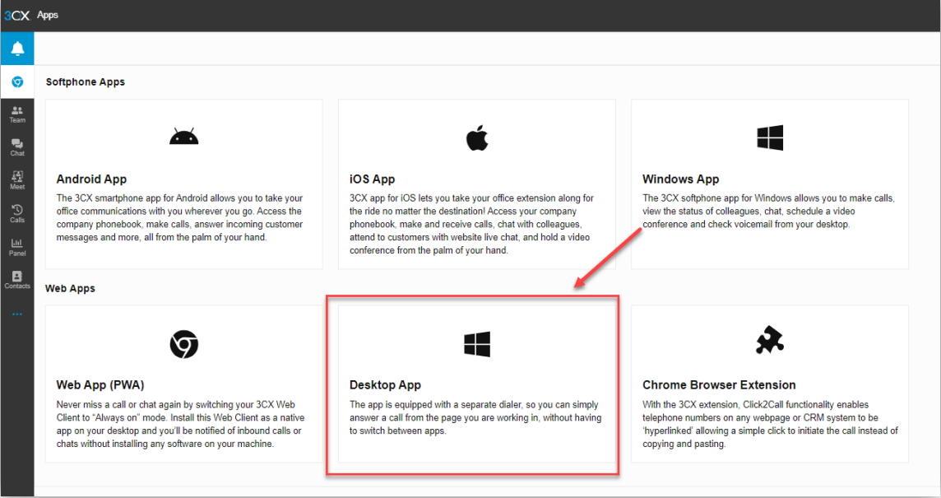Screen dimensions: 941x498
Task: Click the Apple logo icon
Action: coord(477,137)
